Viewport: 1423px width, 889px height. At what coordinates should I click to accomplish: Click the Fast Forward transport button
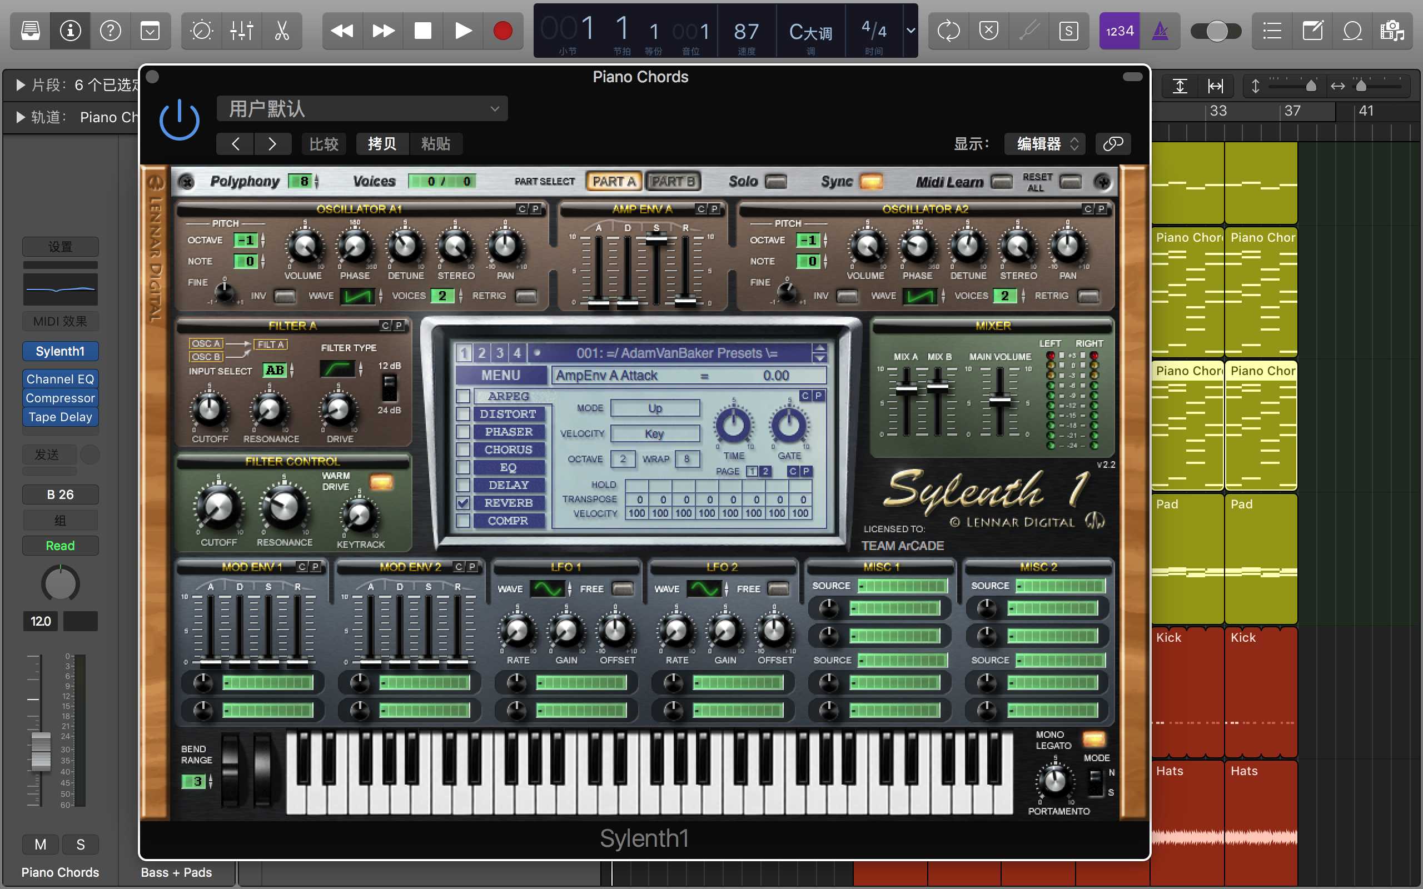tap(384, 31)
